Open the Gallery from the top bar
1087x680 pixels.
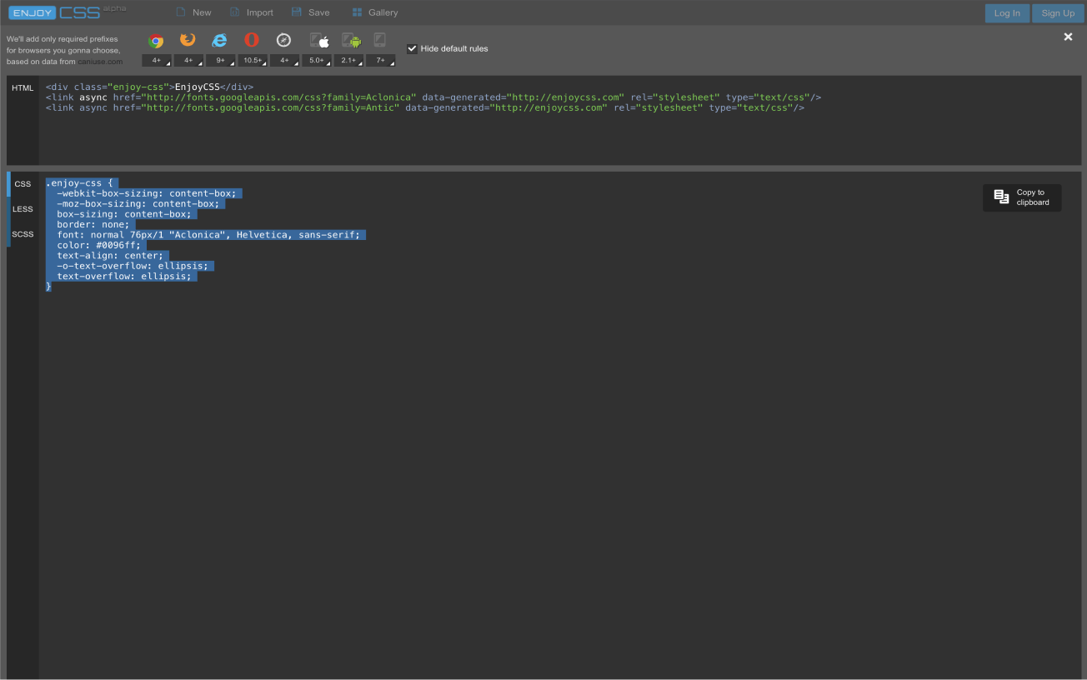pos(374,12)
